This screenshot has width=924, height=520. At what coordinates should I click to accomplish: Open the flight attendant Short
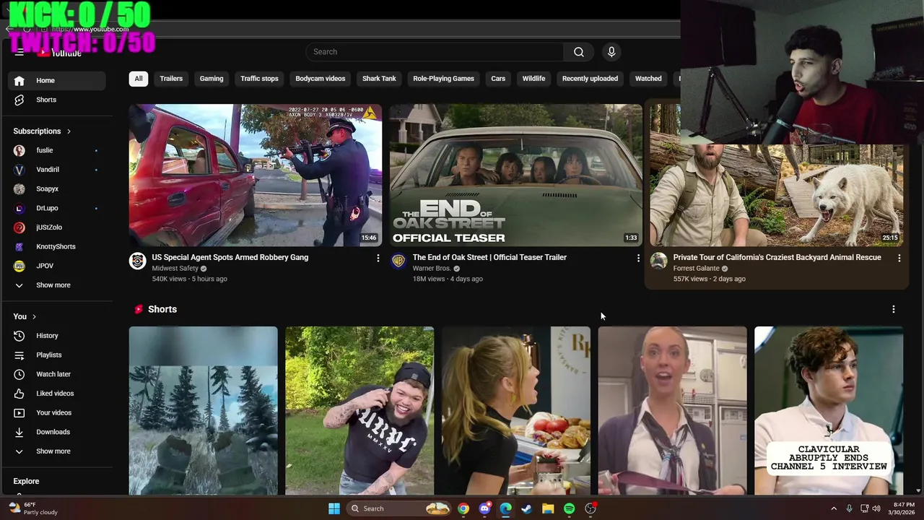[x=672, y=410]
